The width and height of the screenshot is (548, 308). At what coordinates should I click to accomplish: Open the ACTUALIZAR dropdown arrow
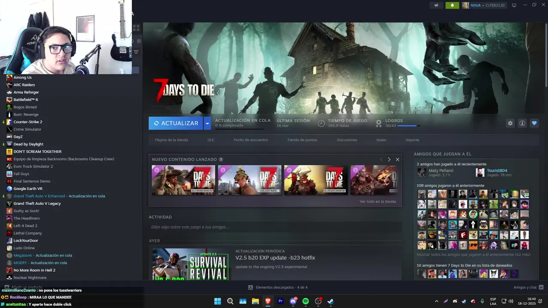[x=207, y=123]
